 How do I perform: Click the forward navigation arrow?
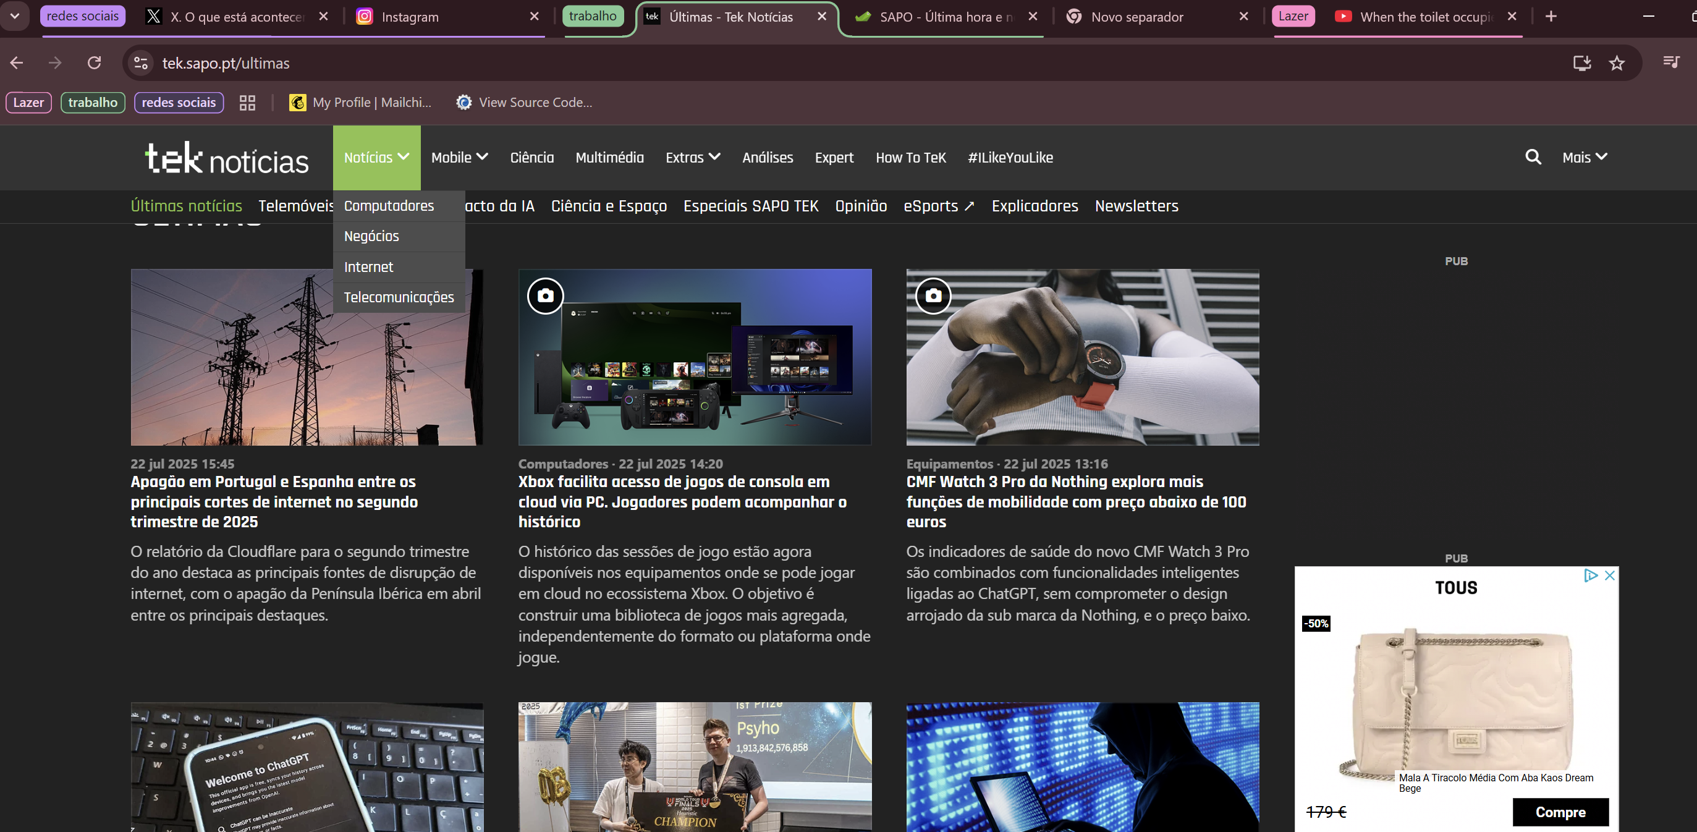pyautogui.click(x=56, y=63)
